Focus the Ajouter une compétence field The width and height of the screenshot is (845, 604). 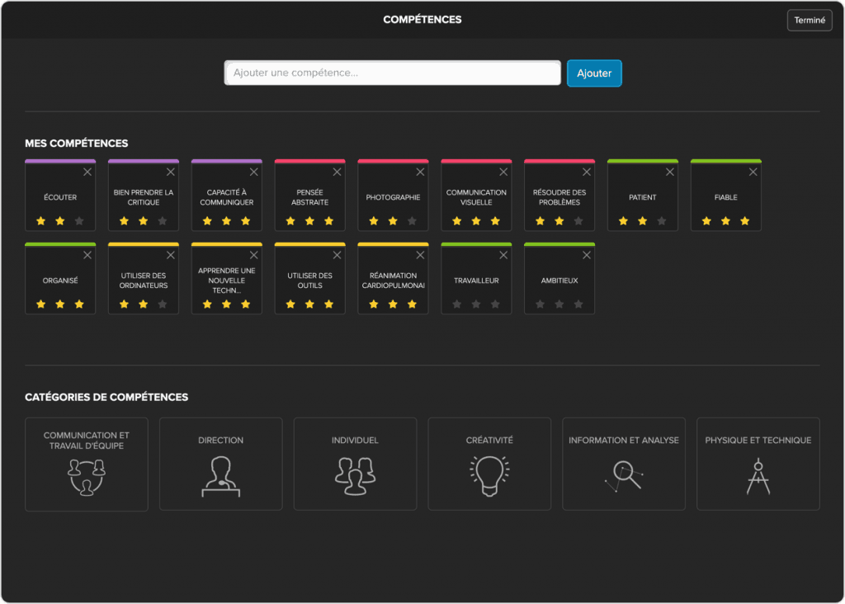[x=393, y=73]
